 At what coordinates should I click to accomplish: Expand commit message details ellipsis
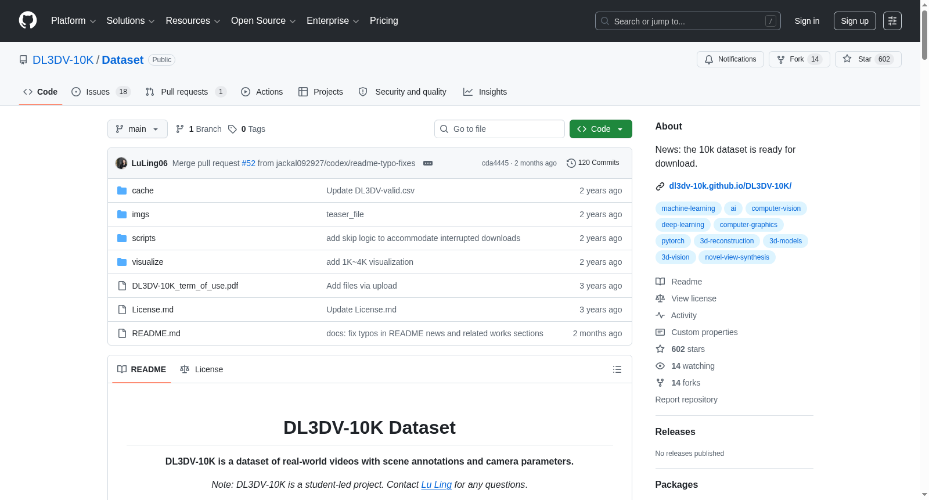428,163
